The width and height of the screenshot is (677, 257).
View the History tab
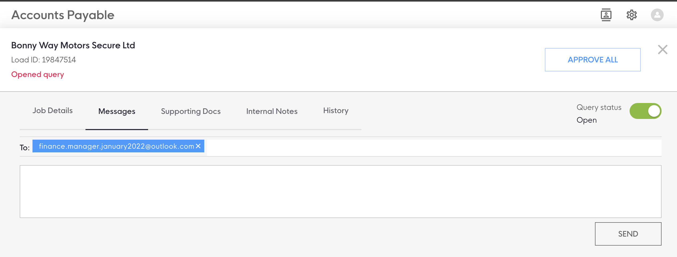coord(336,111)
